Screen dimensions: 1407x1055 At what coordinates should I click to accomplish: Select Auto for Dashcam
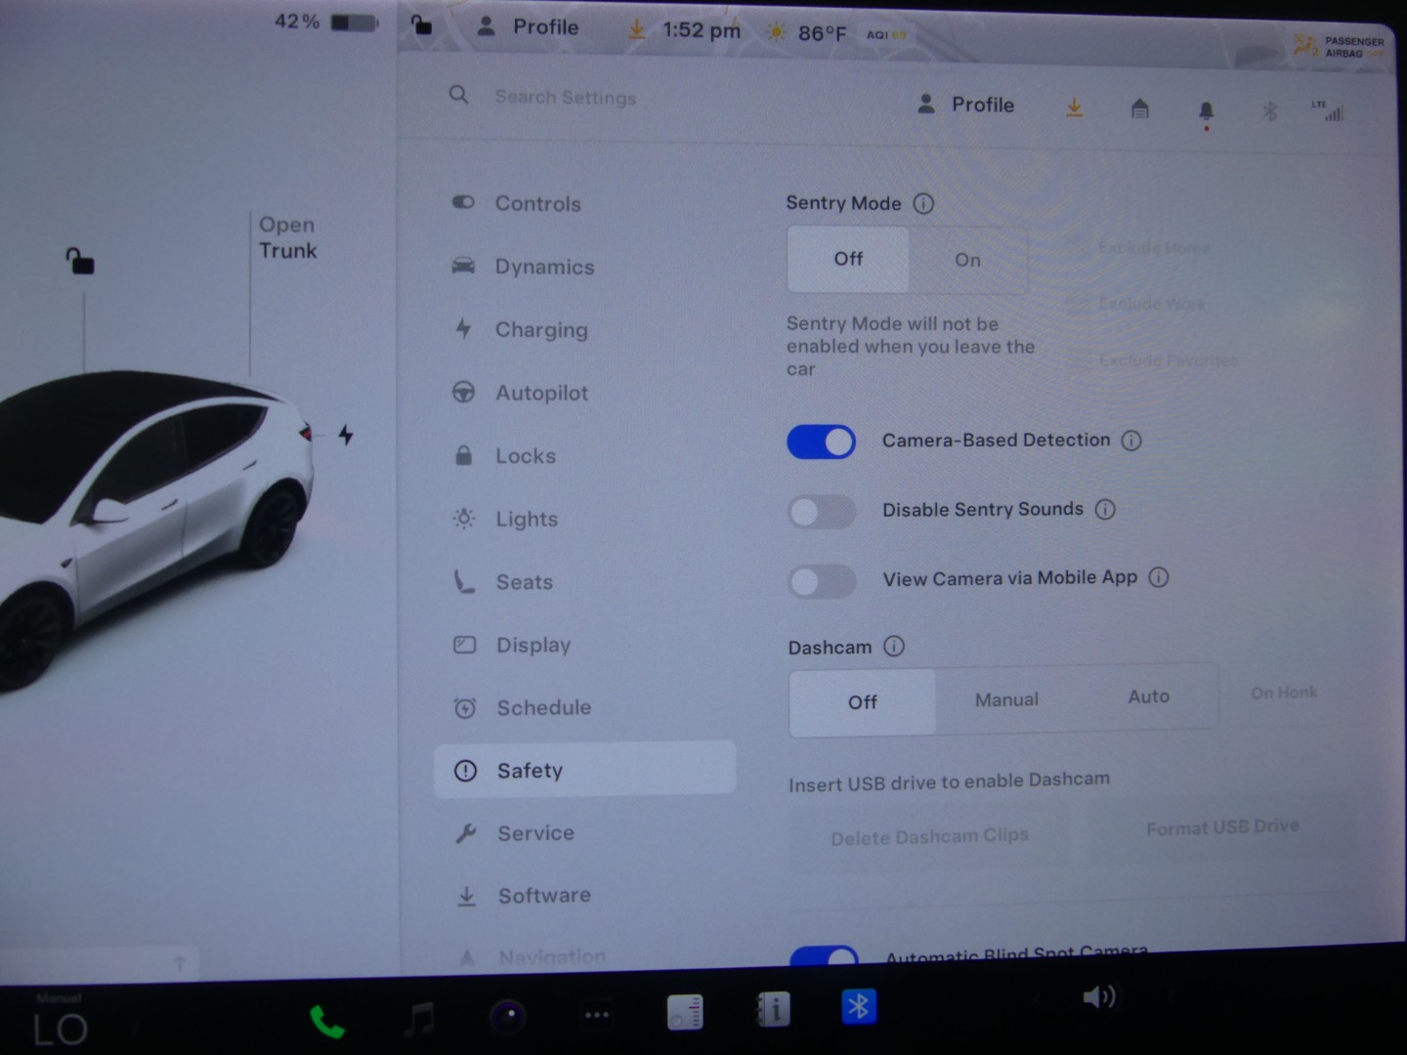(1148, 697)
